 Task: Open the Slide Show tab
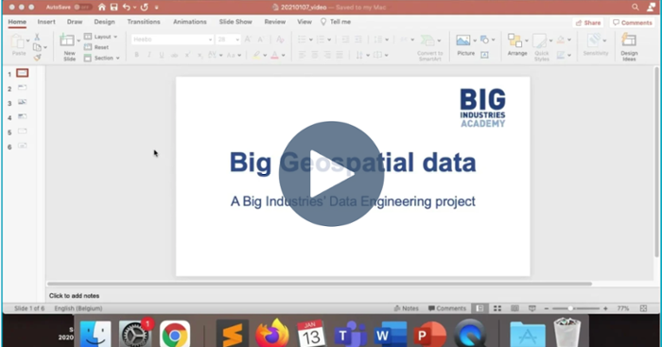click(x=235, y=22)
